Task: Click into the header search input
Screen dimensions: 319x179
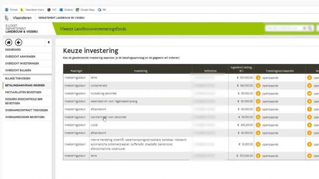Action: pyautogui.click(x=284, y=28)
